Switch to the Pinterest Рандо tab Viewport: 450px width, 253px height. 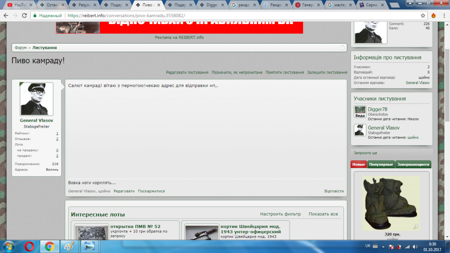pyautogui.click(x=276, y=5)
